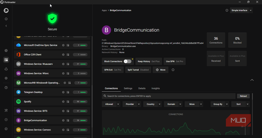Select Office C2R Client in the app list
Viewport: 262px width, 138px height.
point(52,55)
